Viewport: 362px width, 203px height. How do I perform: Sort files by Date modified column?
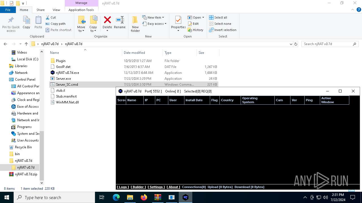coord(142,53)
